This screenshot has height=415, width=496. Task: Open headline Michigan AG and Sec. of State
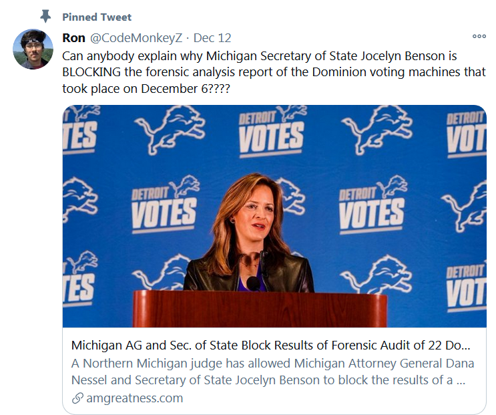tap(271, 345)
